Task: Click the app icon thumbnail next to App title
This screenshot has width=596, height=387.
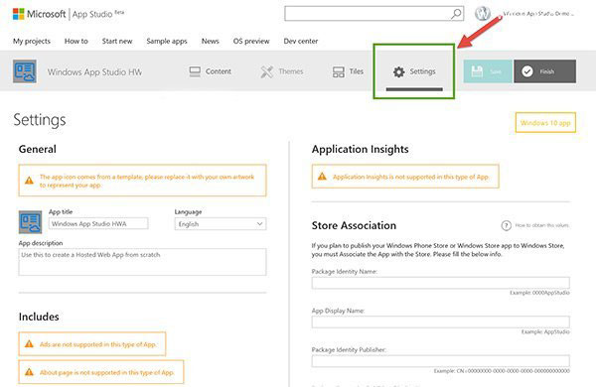Action: click(x=30, y=222)
